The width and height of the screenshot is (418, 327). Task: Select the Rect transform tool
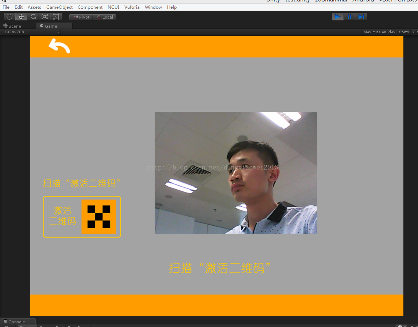[56, 17]
